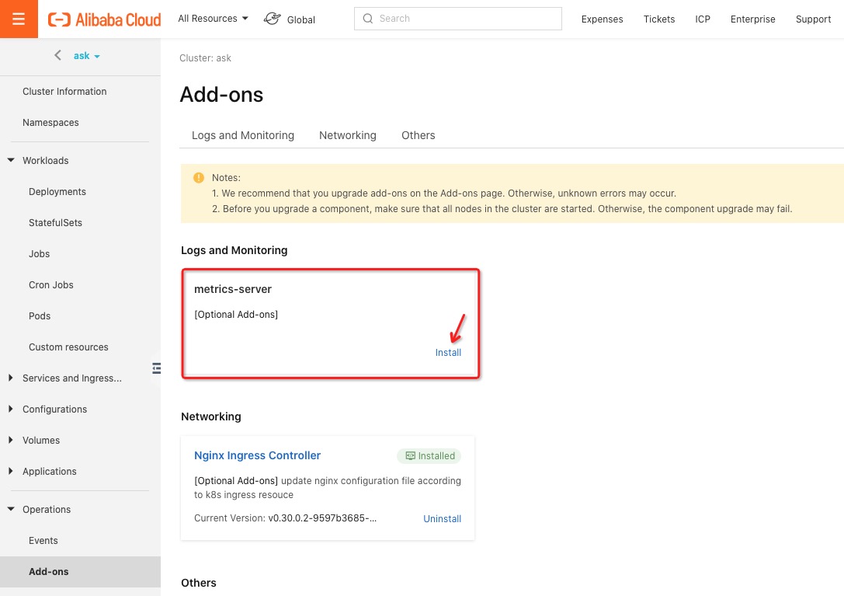Open the ask cluster dropdown

tap(87, 55)
